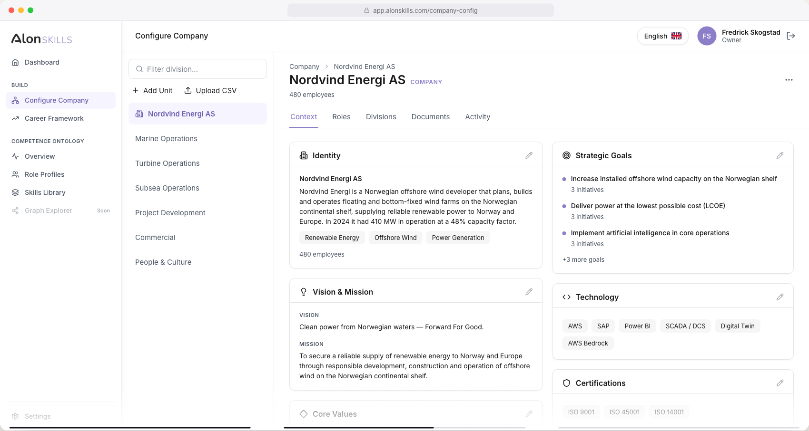Click the Settings gear icon
Viewport: 809px width, 431px height.
click(15, 416)
